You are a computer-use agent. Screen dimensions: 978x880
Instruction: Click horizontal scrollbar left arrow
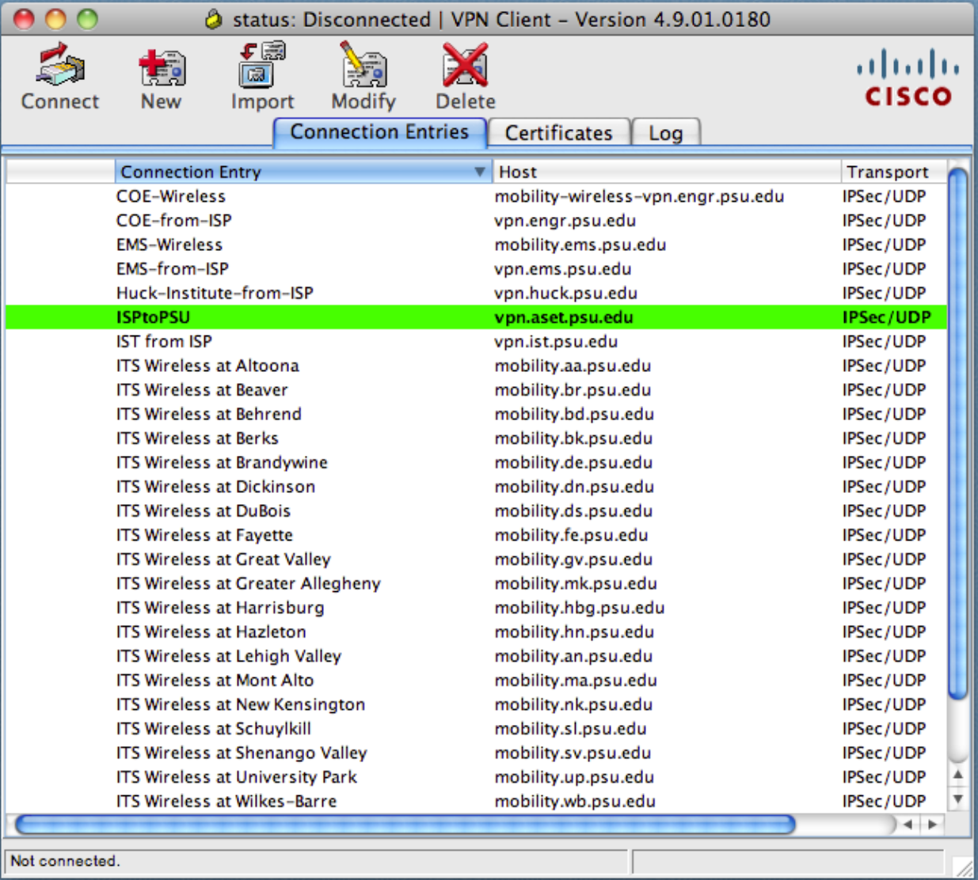click(908, 825)
